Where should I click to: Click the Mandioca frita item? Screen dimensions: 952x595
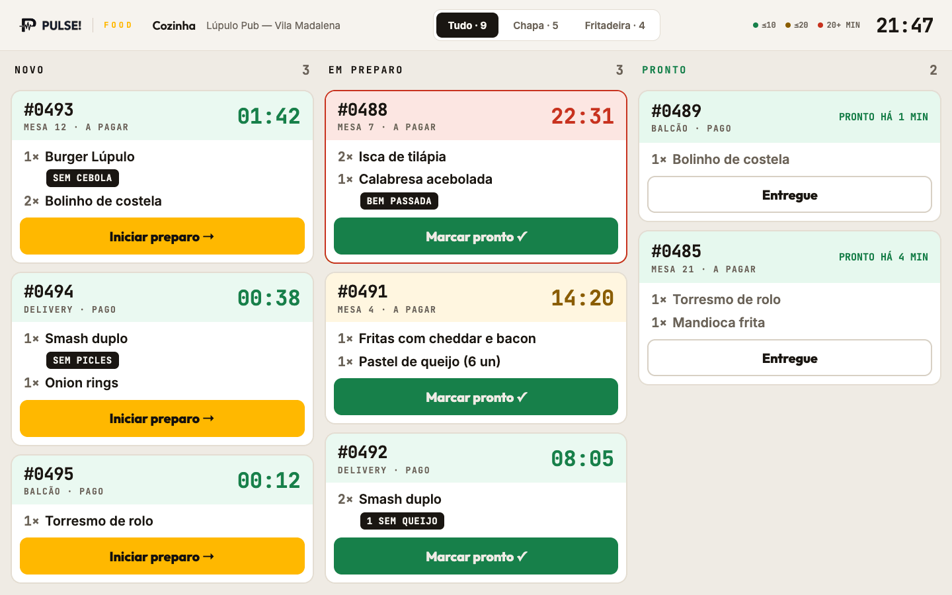pyautogui.click(x=719, y=323)
